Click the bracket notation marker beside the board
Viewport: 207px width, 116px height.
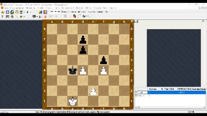[x=136, y=22]
